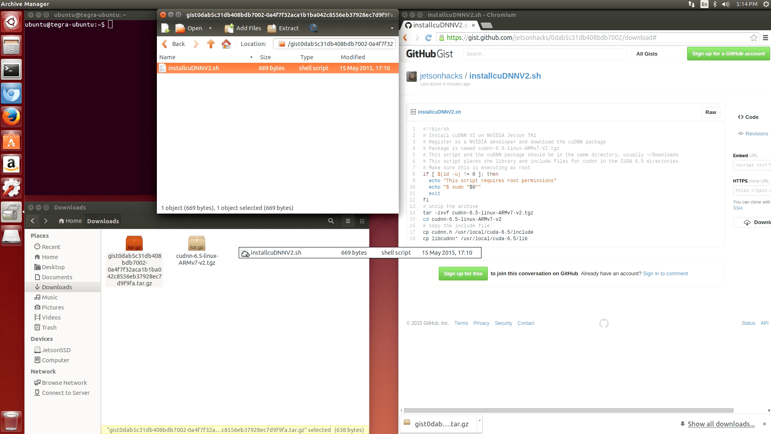
Task: Open the gist download item options arrow
Action: pyautogui.click(x=479, y=420)
